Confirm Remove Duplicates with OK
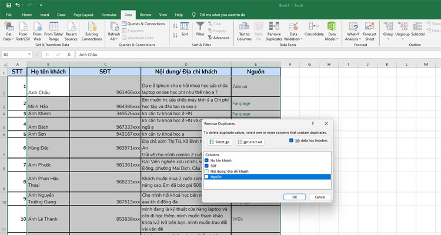This screenshot has width=441, height=235. (295, 197)
